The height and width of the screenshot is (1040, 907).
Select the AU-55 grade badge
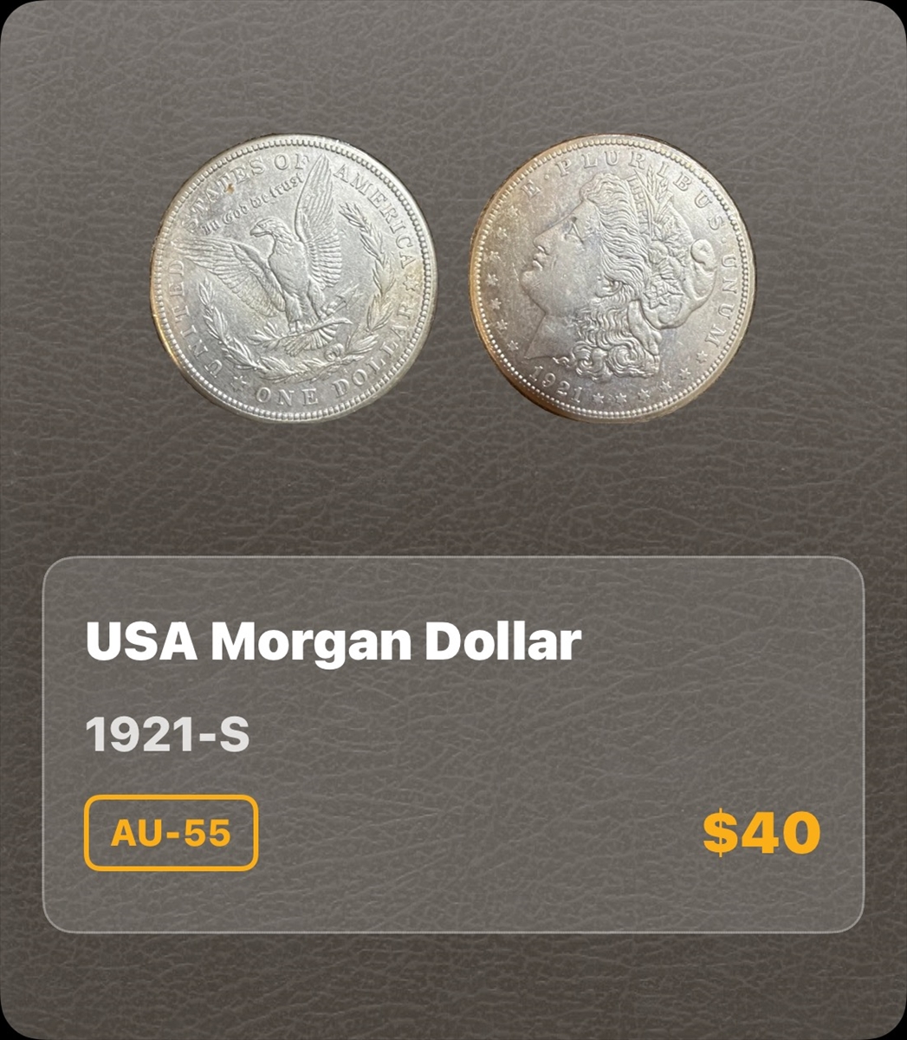[x=172, y=833]
